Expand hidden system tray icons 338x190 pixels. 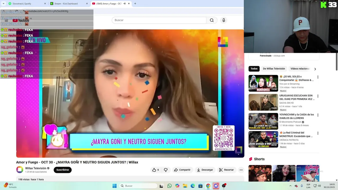pos(290,186)
